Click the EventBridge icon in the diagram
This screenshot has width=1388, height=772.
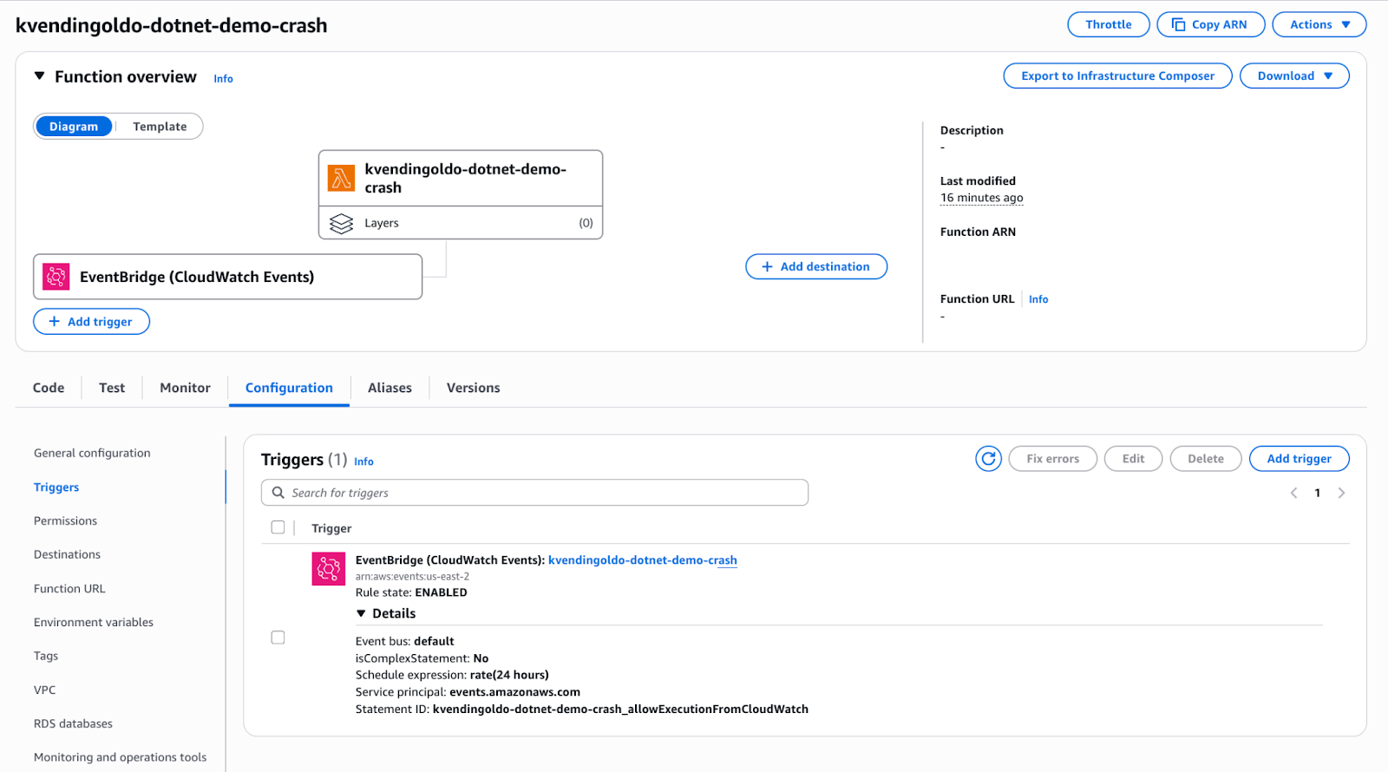pos(56,277)
